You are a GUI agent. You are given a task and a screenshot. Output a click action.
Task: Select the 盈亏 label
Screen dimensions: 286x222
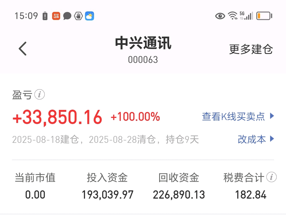point(22,95)
